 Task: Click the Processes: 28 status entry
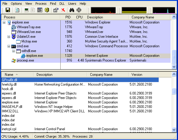pos(83,136)
